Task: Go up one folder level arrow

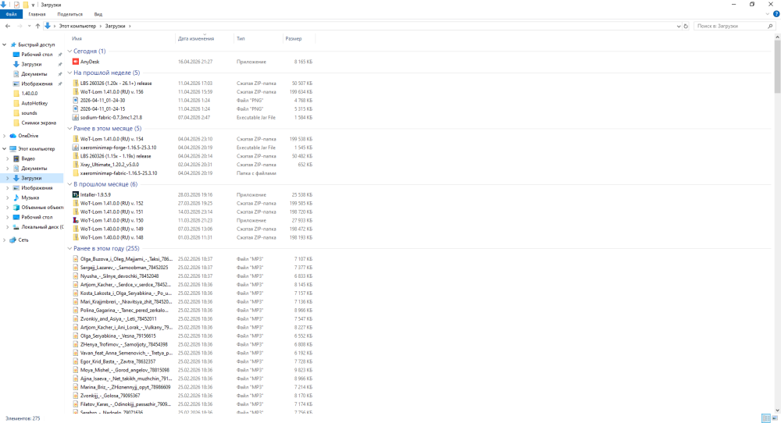Action: [x=37, y=26]
